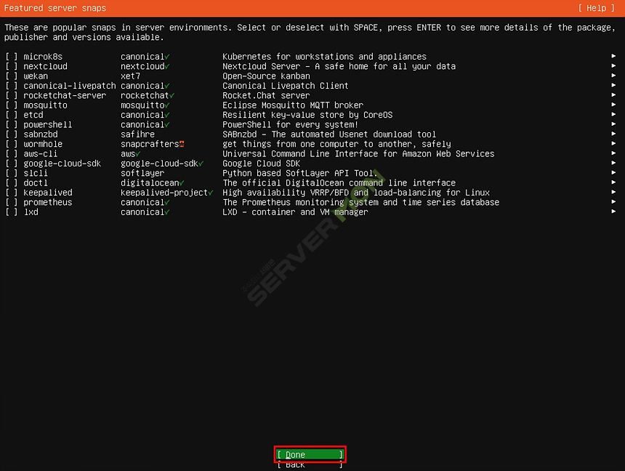625x471 pixels.
Task: Click verified checkmark beside digitalocean publisher
Action: click(x=182, y=183)
